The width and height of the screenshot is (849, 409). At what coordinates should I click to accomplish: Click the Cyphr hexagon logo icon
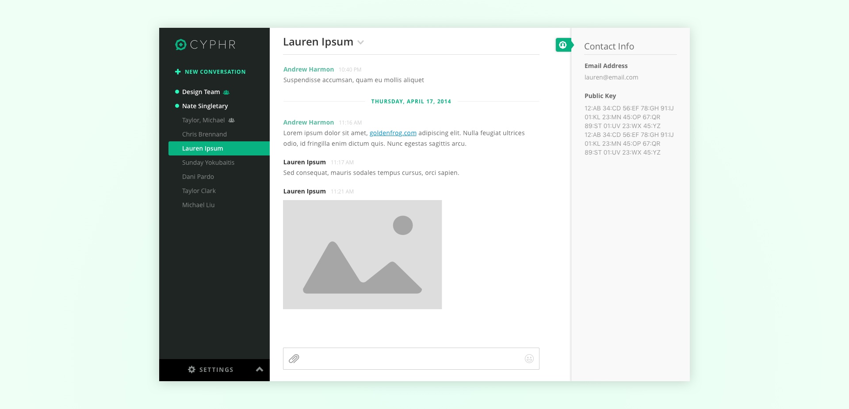[x=180, y=45]
